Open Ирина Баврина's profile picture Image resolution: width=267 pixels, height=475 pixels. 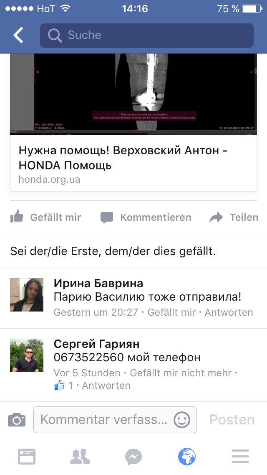(x=27, y=295)
